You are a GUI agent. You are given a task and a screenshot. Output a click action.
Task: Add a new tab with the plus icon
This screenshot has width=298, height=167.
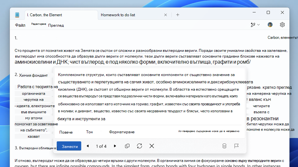coord(178,15)
